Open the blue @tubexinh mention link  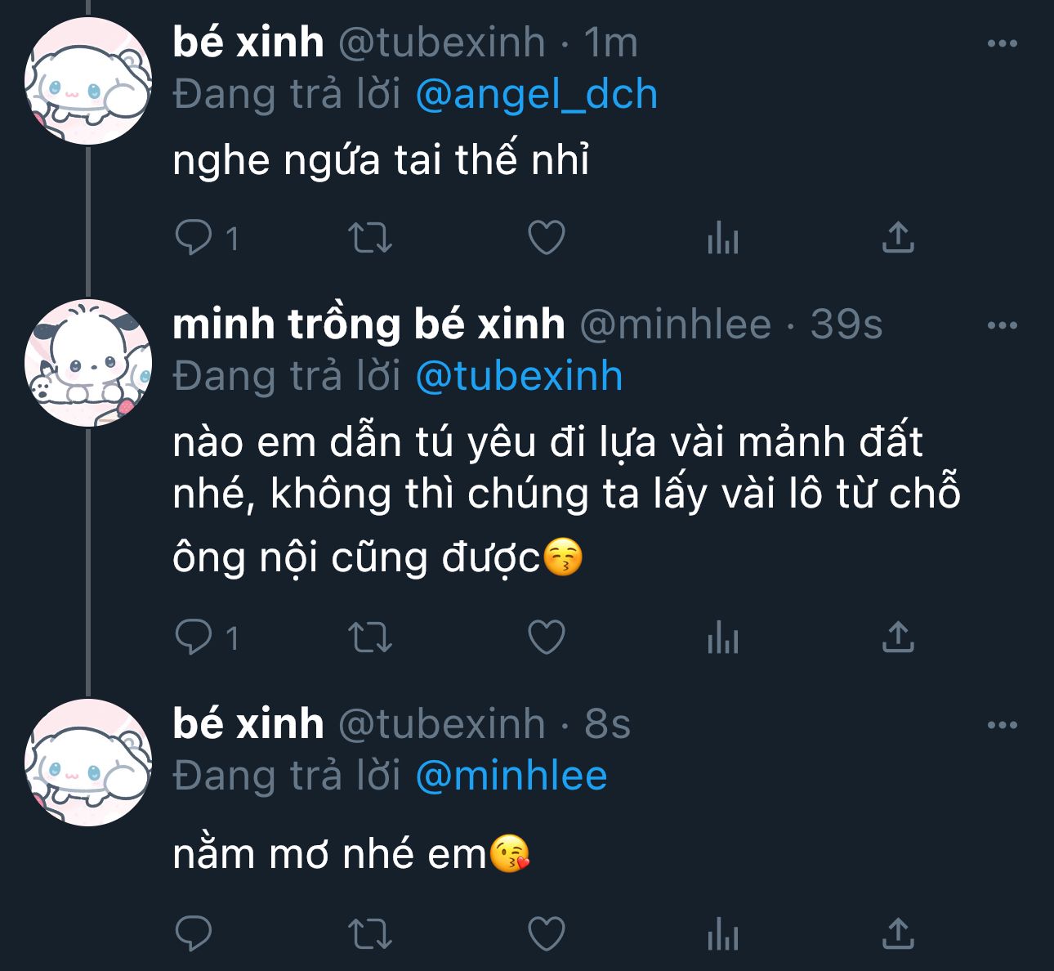coord(520,377)
